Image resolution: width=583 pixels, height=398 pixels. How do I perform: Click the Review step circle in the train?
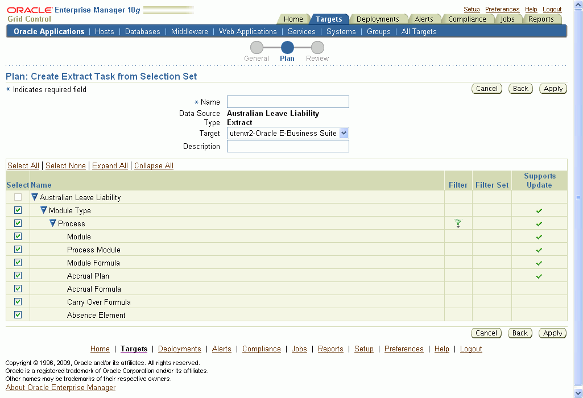pos(317,48)
